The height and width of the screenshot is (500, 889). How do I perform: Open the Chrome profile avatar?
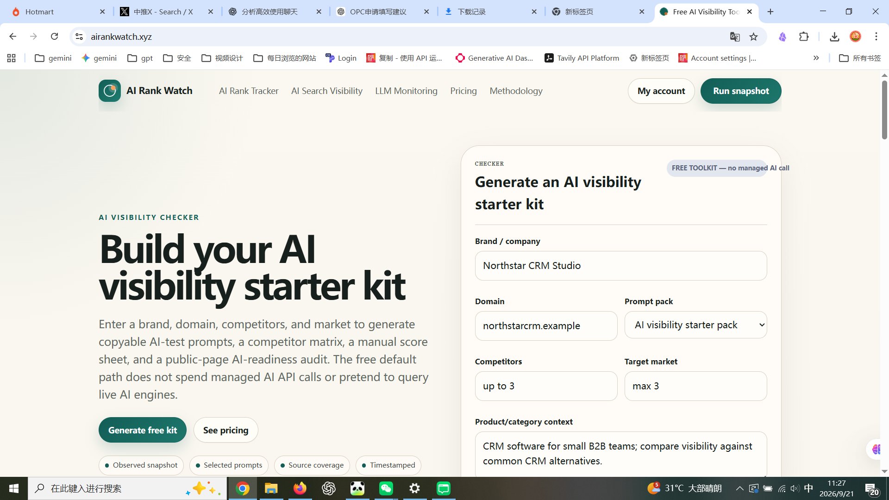(855, 37)
